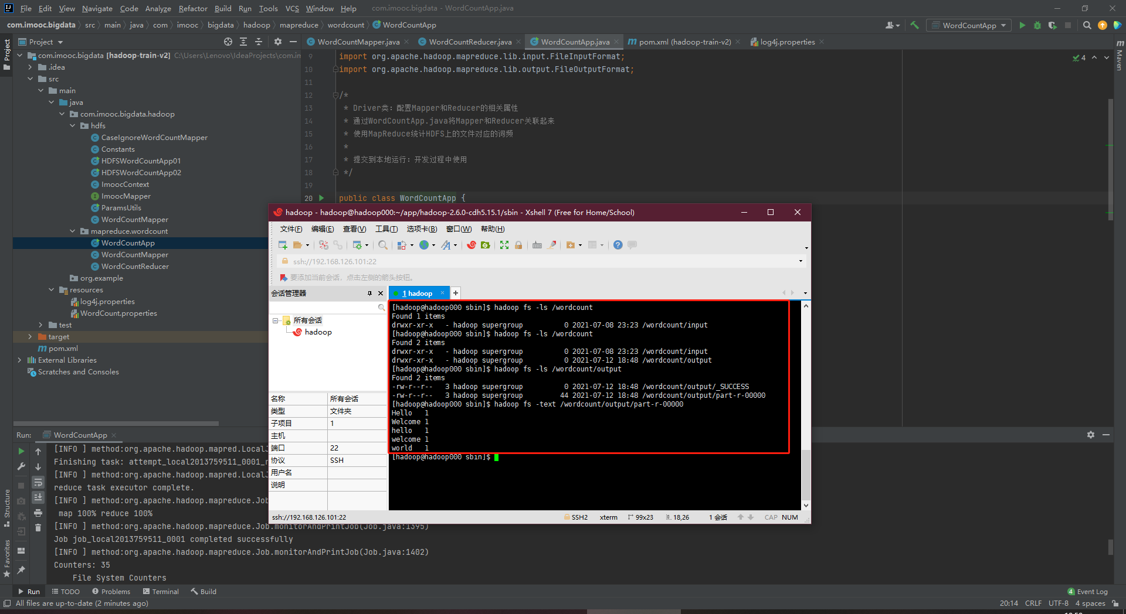Click the IntelliJ editor vertical scrollbar

(1110, 158)
